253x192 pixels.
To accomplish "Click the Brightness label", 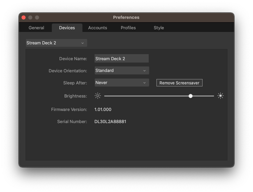I will coord(75,96).
